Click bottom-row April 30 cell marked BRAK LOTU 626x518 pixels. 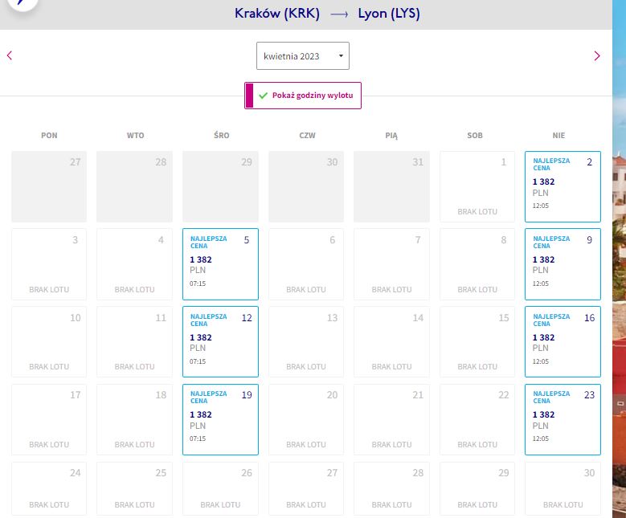coord(563,489)
